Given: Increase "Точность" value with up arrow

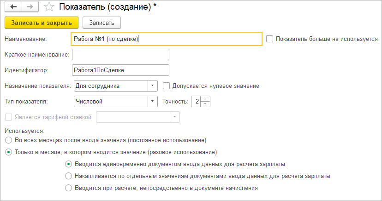Looking at the screenshot, I should [206, 98].
